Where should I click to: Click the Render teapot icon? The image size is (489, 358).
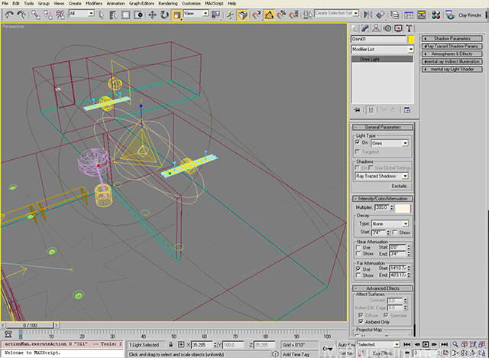(x=450, y=15)
